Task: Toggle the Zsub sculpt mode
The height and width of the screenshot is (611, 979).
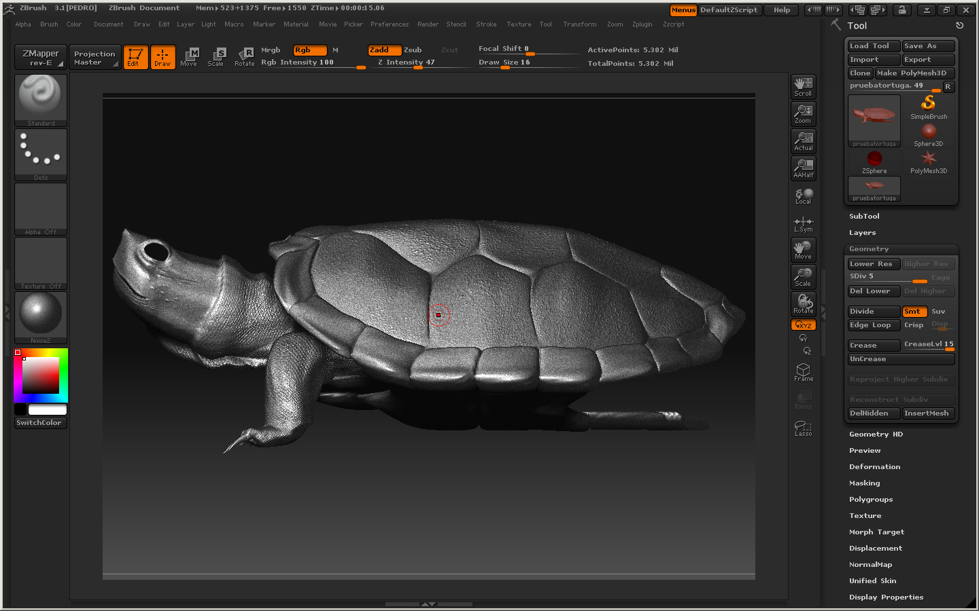Action: point(413,50)
